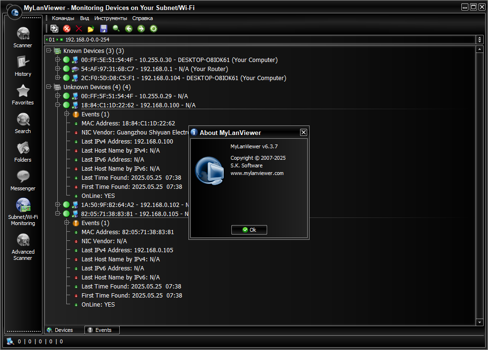Click the green status dot for 10.255.0.30
The width and height of the screenshot is (488, 350).
[x=66, y=60]
